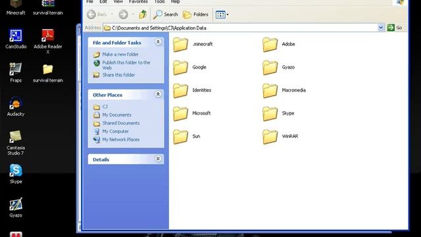Click the Go button

point(395,28)
